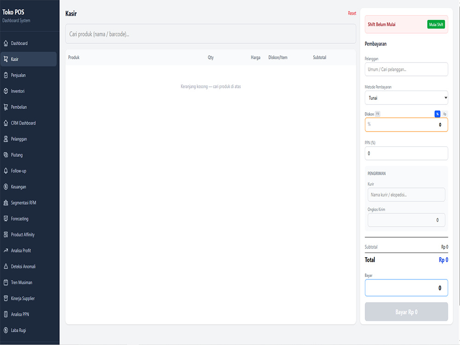Click the Follow-up bell icon
Image resolution: width=460 pixels, height=345 pixels.
click(6, 171)
